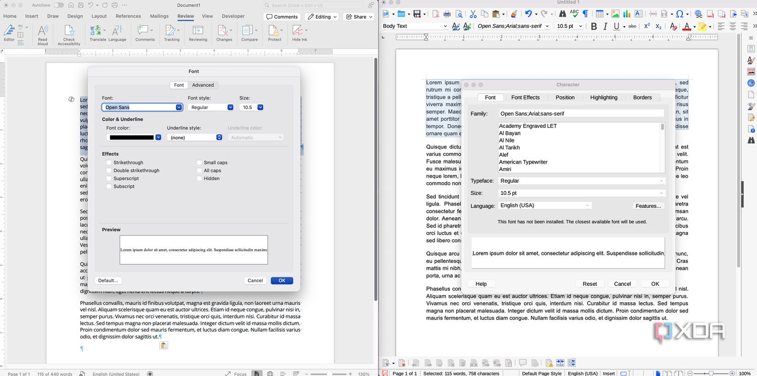This screenshot has height=376, width=757.
Task: Click the Strikethrough icon in LibreOffice's toolbar
Action: point(632,26)
